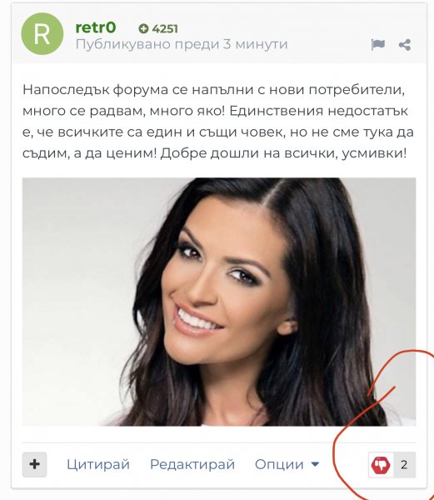
Task: Quote the post with Цитирай
Action: pyautogui.click(x=98, y=465)
